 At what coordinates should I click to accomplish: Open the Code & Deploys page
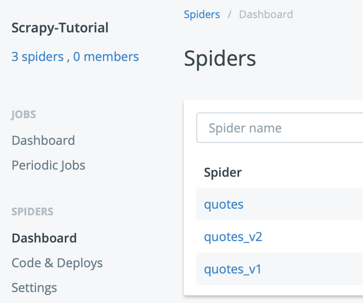tap(57, 263)
